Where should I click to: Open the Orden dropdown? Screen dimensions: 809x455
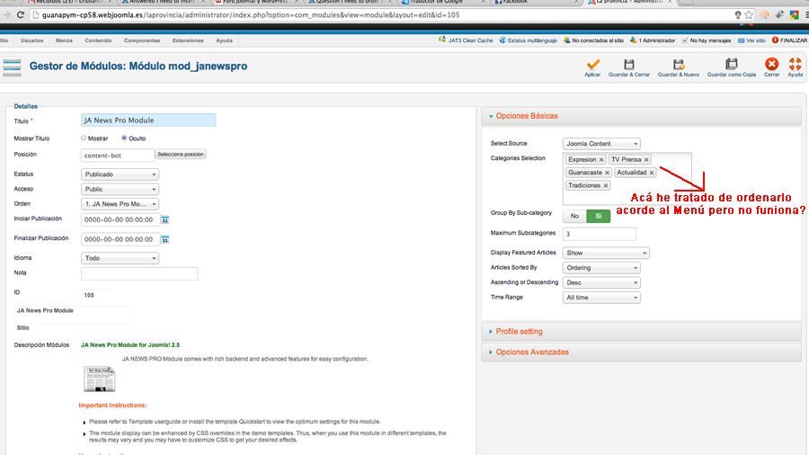click(x=120, y=204)
